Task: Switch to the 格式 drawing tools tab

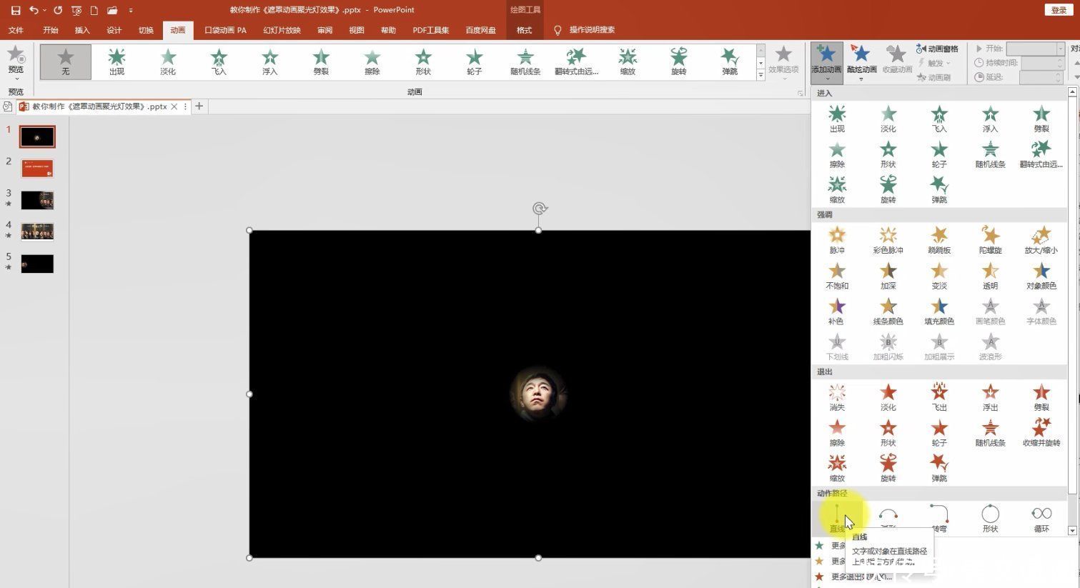Action: [524, 30]
